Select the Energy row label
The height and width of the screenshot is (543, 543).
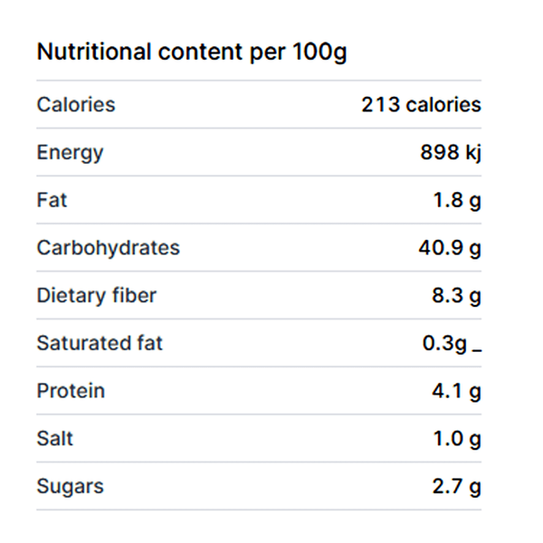[x=70, y=152]
